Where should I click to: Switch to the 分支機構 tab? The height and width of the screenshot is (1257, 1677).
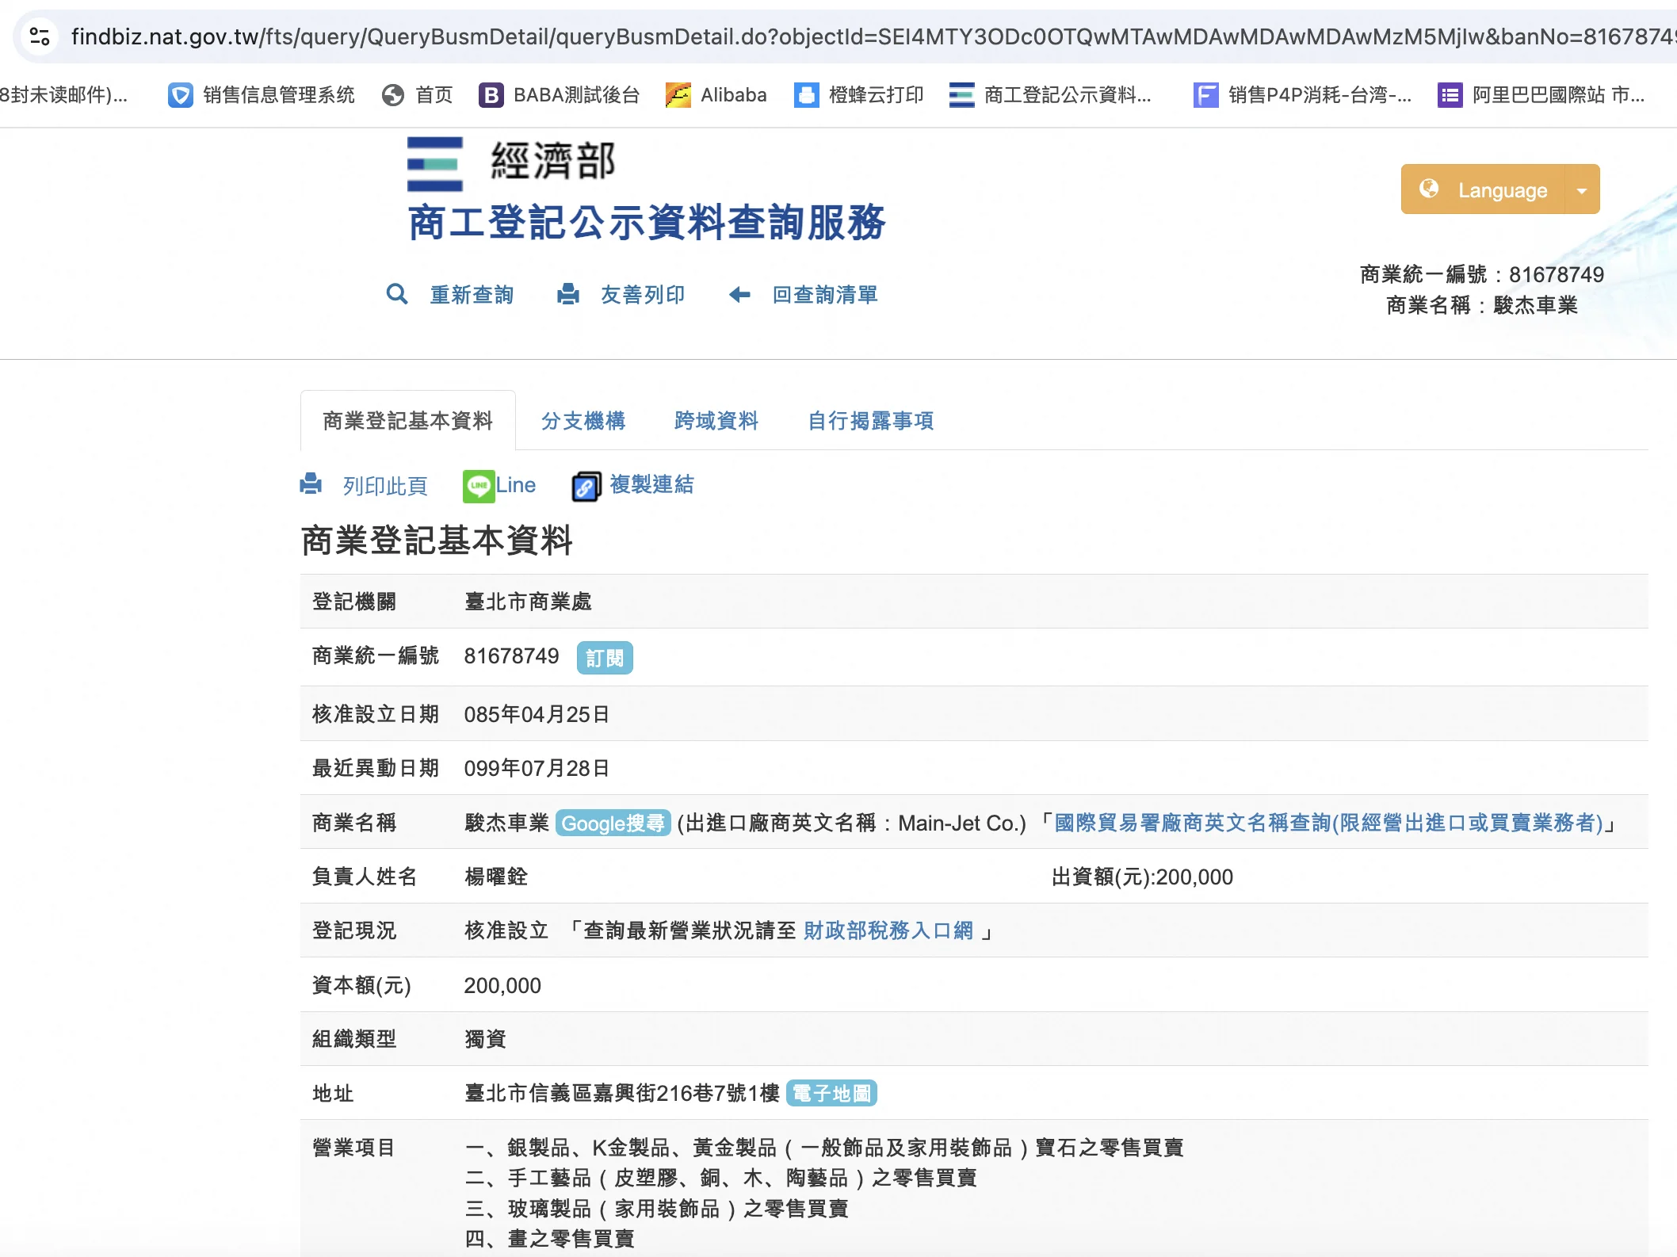(583, 421)
